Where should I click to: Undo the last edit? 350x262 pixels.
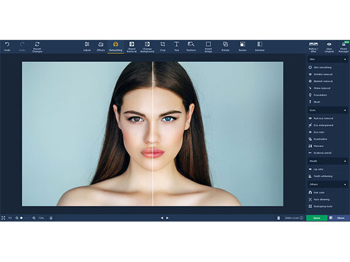tap(7, 47)
